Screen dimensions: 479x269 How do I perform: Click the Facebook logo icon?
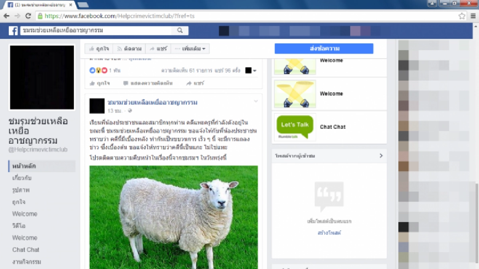(x=14, y=31)
